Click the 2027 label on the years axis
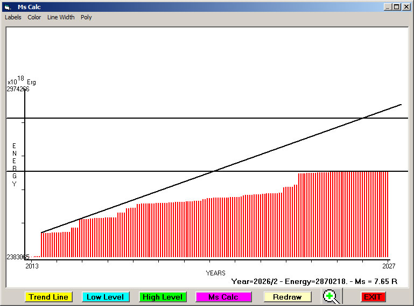 [x=389, y=266]
